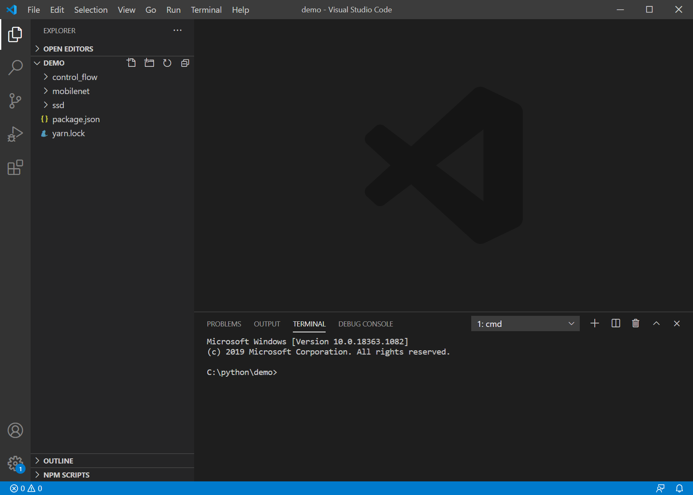The height and width of the screenshot is (495, 693).
Task: Switch to the DEBUG CONSOLE tab
Action: point(366,324)
